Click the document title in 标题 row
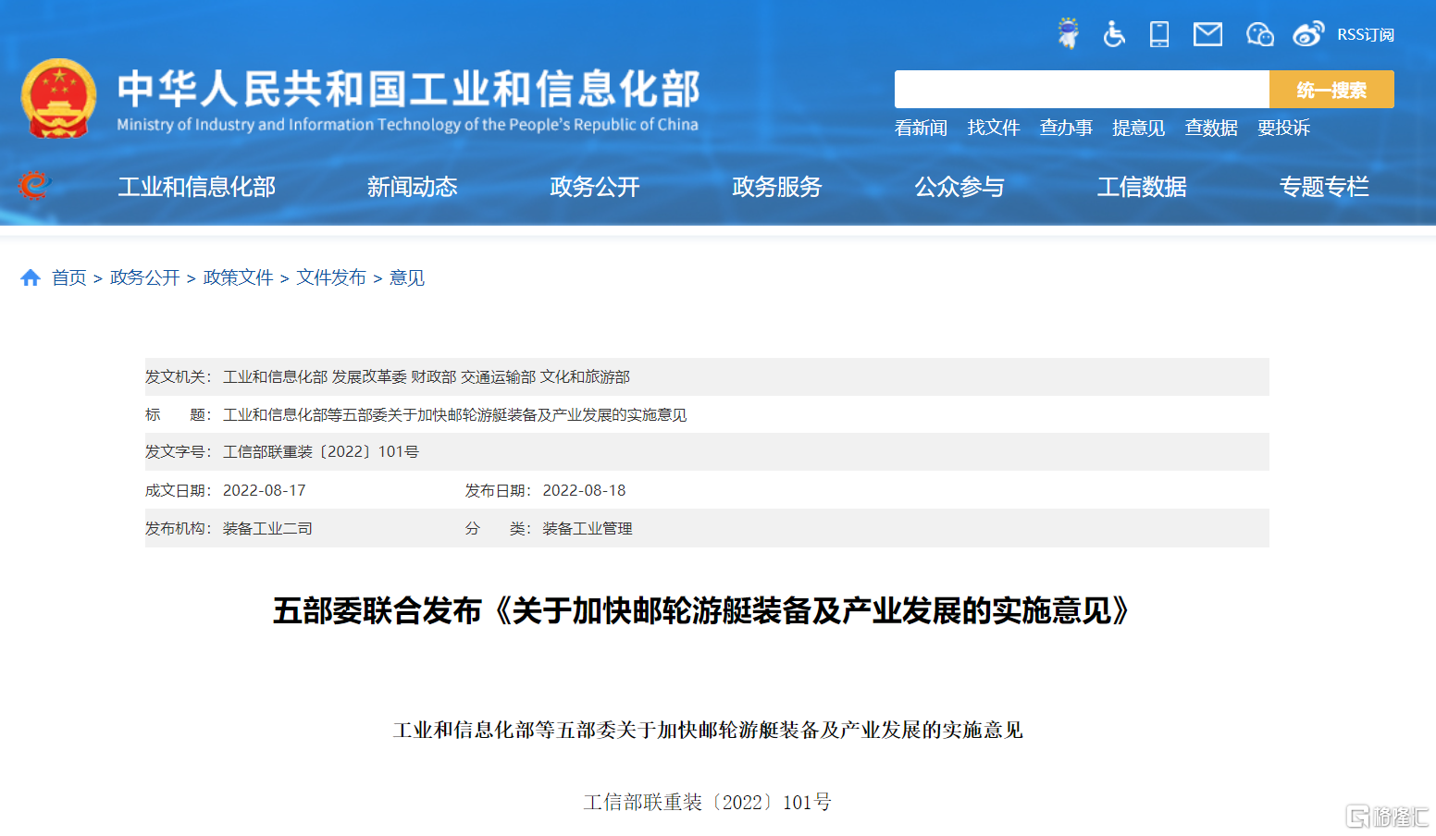Image resolution: width=1436 pixels, height=836 pixels. tap(455, 415)
